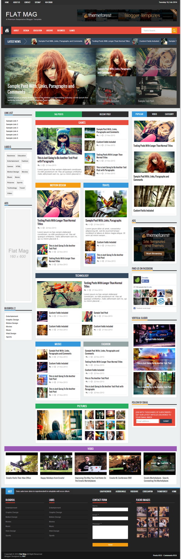Open the robot thumbnail in the Travel section
The height and width of the screenshot is (559, 181).
106,204
